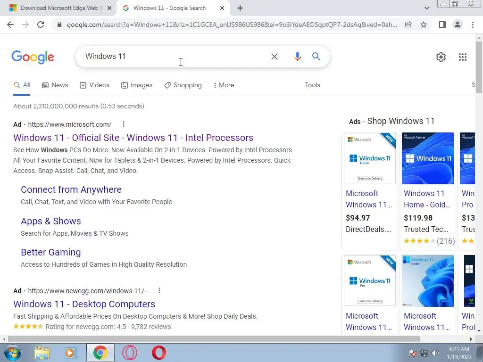Click the browser forward arrow
The width and height of the screenshot is (483, 362).
point(25,25)
